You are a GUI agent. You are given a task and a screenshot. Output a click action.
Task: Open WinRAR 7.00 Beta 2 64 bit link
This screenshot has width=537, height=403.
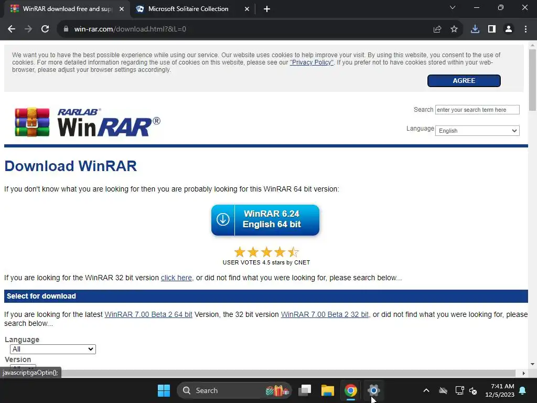(148, 315)
